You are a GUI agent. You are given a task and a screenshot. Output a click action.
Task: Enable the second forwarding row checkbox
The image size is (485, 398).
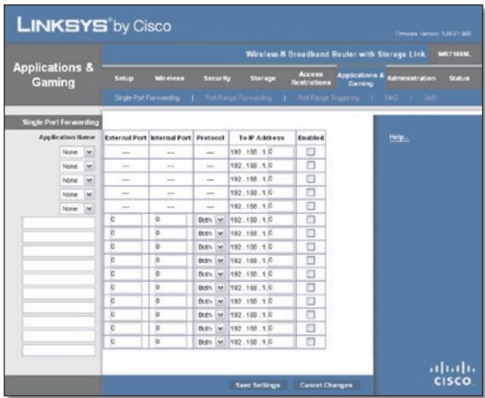tap(311, 166)
